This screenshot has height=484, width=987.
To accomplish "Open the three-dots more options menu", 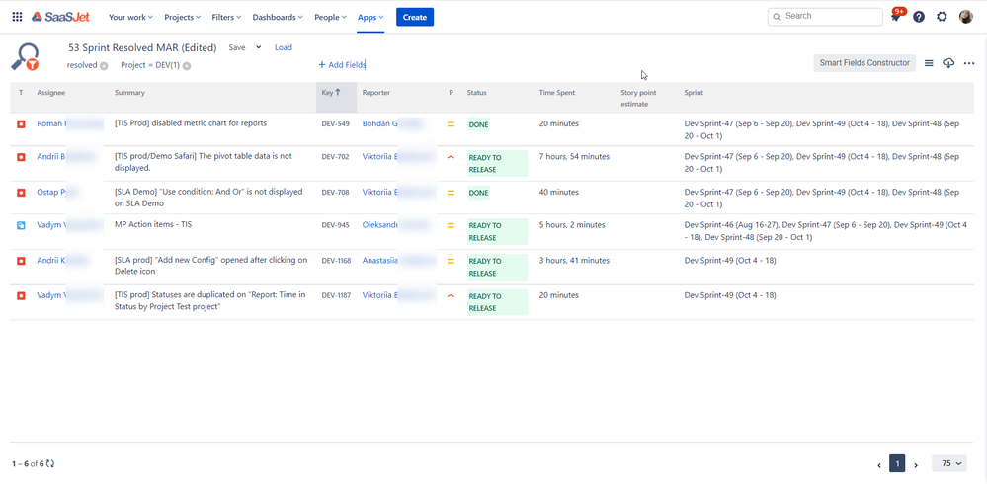I will pos(969,63).
